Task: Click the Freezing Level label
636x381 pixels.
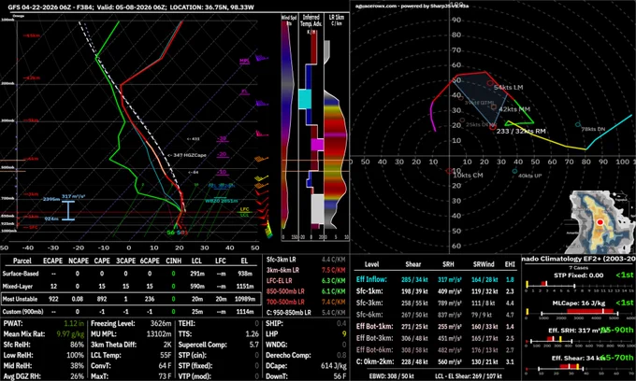Action: pos(113,323)
